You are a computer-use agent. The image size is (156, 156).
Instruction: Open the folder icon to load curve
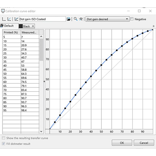point(69,19)
